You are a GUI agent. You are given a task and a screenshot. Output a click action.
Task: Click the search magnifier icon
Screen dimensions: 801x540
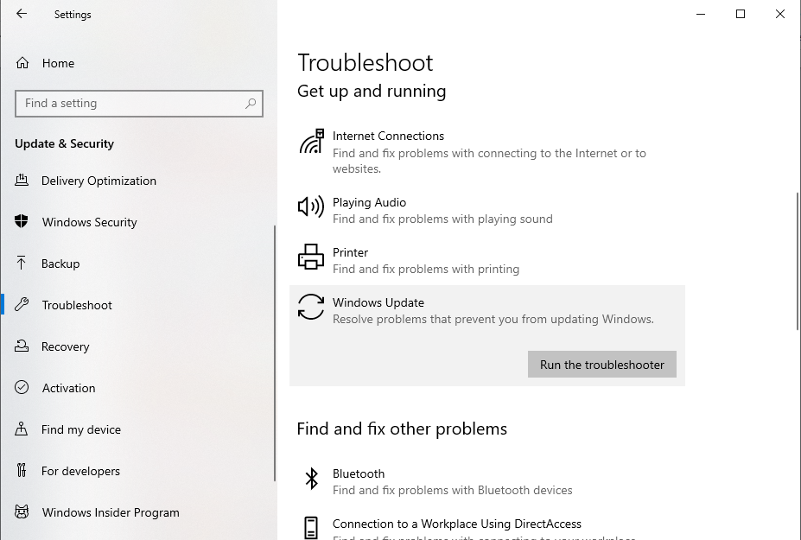click(251, 103)
